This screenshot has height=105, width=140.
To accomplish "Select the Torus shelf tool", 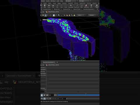I will (x=49, y=6).
